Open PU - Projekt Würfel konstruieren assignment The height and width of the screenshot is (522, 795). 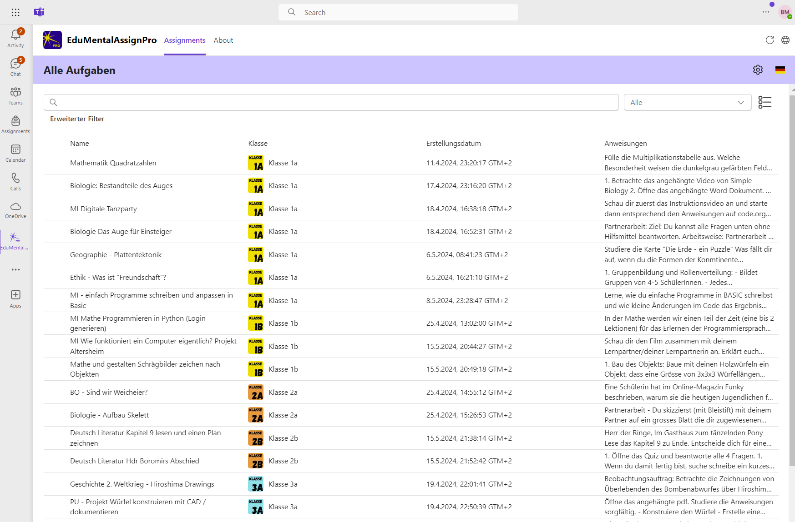pyautogui.click(x=138, y=507)
